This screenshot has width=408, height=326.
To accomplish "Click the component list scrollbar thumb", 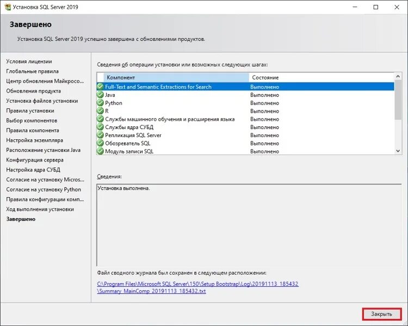I will 398,100.
